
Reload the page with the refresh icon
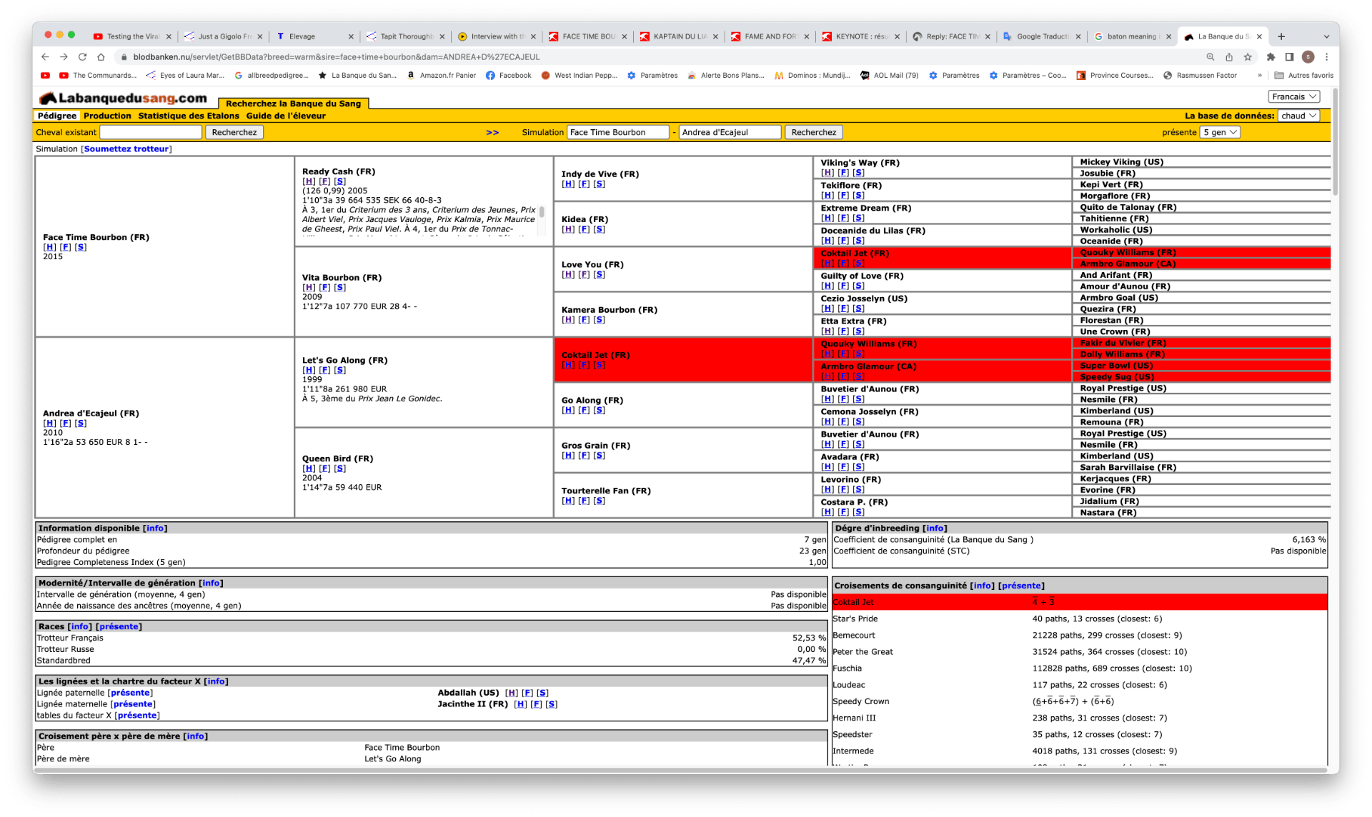pyautogui.click(x=82, y=56)
